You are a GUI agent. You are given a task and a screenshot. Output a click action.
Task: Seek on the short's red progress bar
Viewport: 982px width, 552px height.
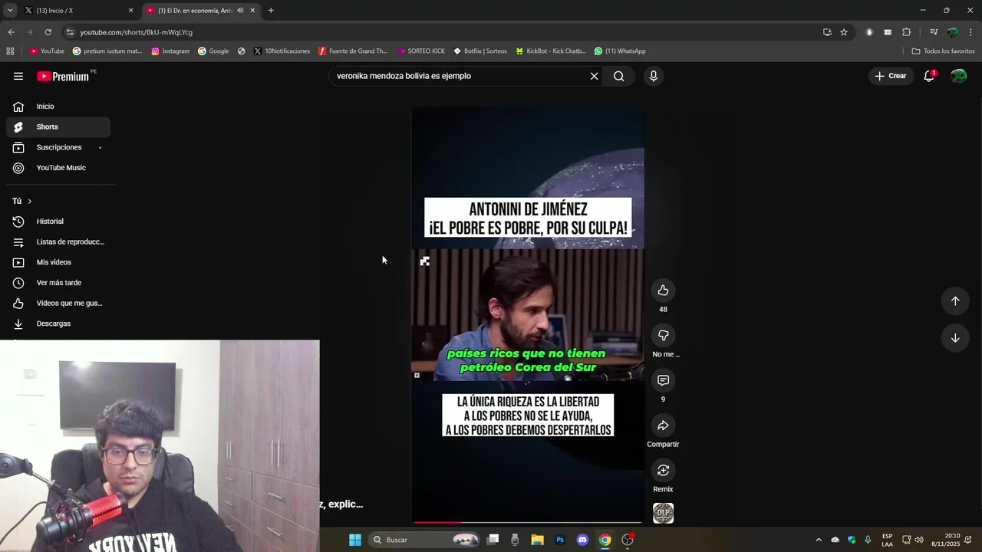pos(528,523)
